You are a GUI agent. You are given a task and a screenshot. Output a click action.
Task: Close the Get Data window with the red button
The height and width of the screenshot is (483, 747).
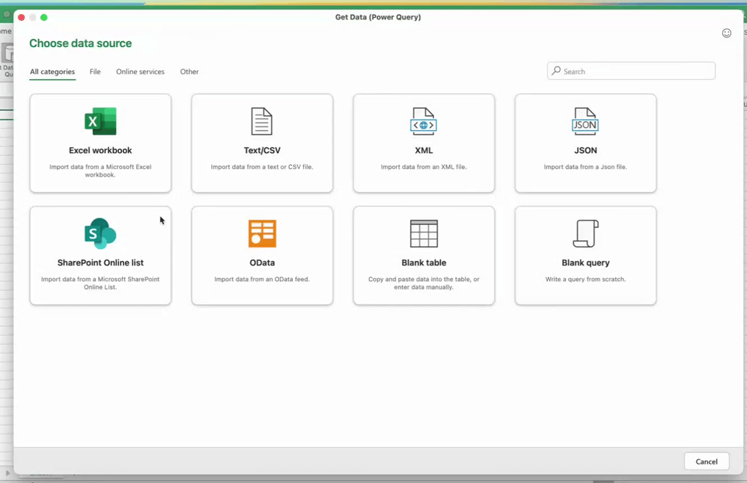click(22, 18)
